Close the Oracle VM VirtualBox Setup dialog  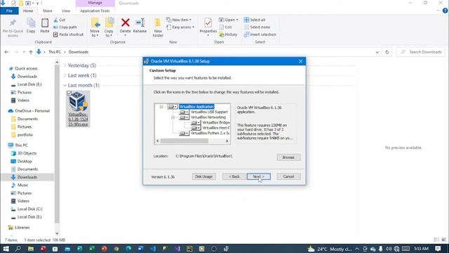[301, 61]
